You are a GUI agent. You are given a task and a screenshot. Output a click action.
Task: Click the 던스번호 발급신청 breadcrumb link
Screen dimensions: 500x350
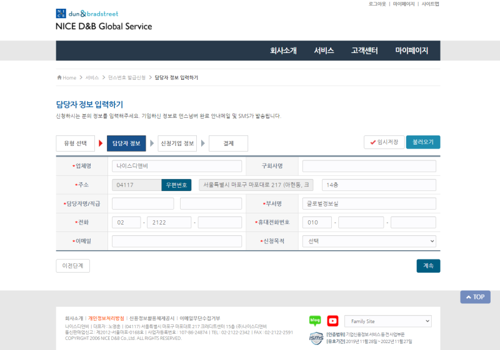tap(127, 77)
